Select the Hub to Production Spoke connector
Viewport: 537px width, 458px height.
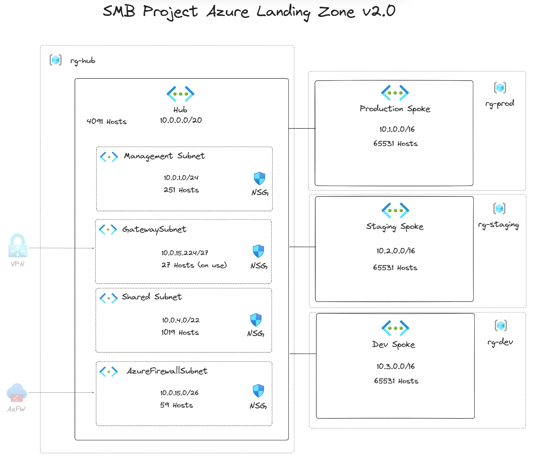[x=302, y=128]
